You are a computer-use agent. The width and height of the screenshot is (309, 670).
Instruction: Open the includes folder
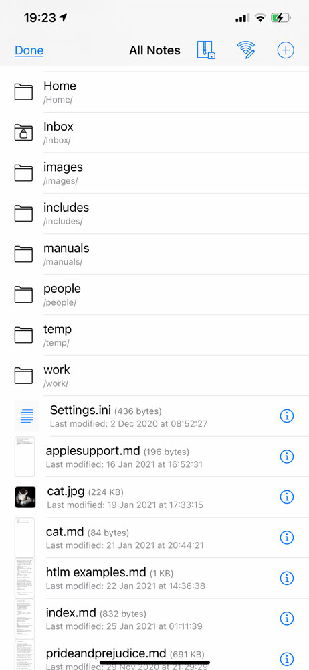(x=154, y=214)
